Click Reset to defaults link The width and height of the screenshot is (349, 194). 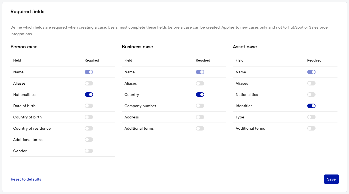click(26, 179)
